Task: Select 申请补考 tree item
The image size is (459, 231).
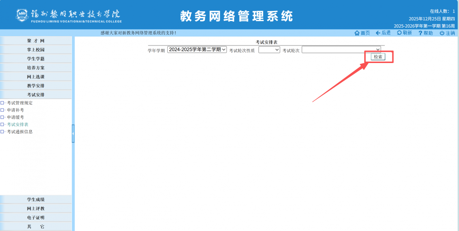Action: (15, 110)
